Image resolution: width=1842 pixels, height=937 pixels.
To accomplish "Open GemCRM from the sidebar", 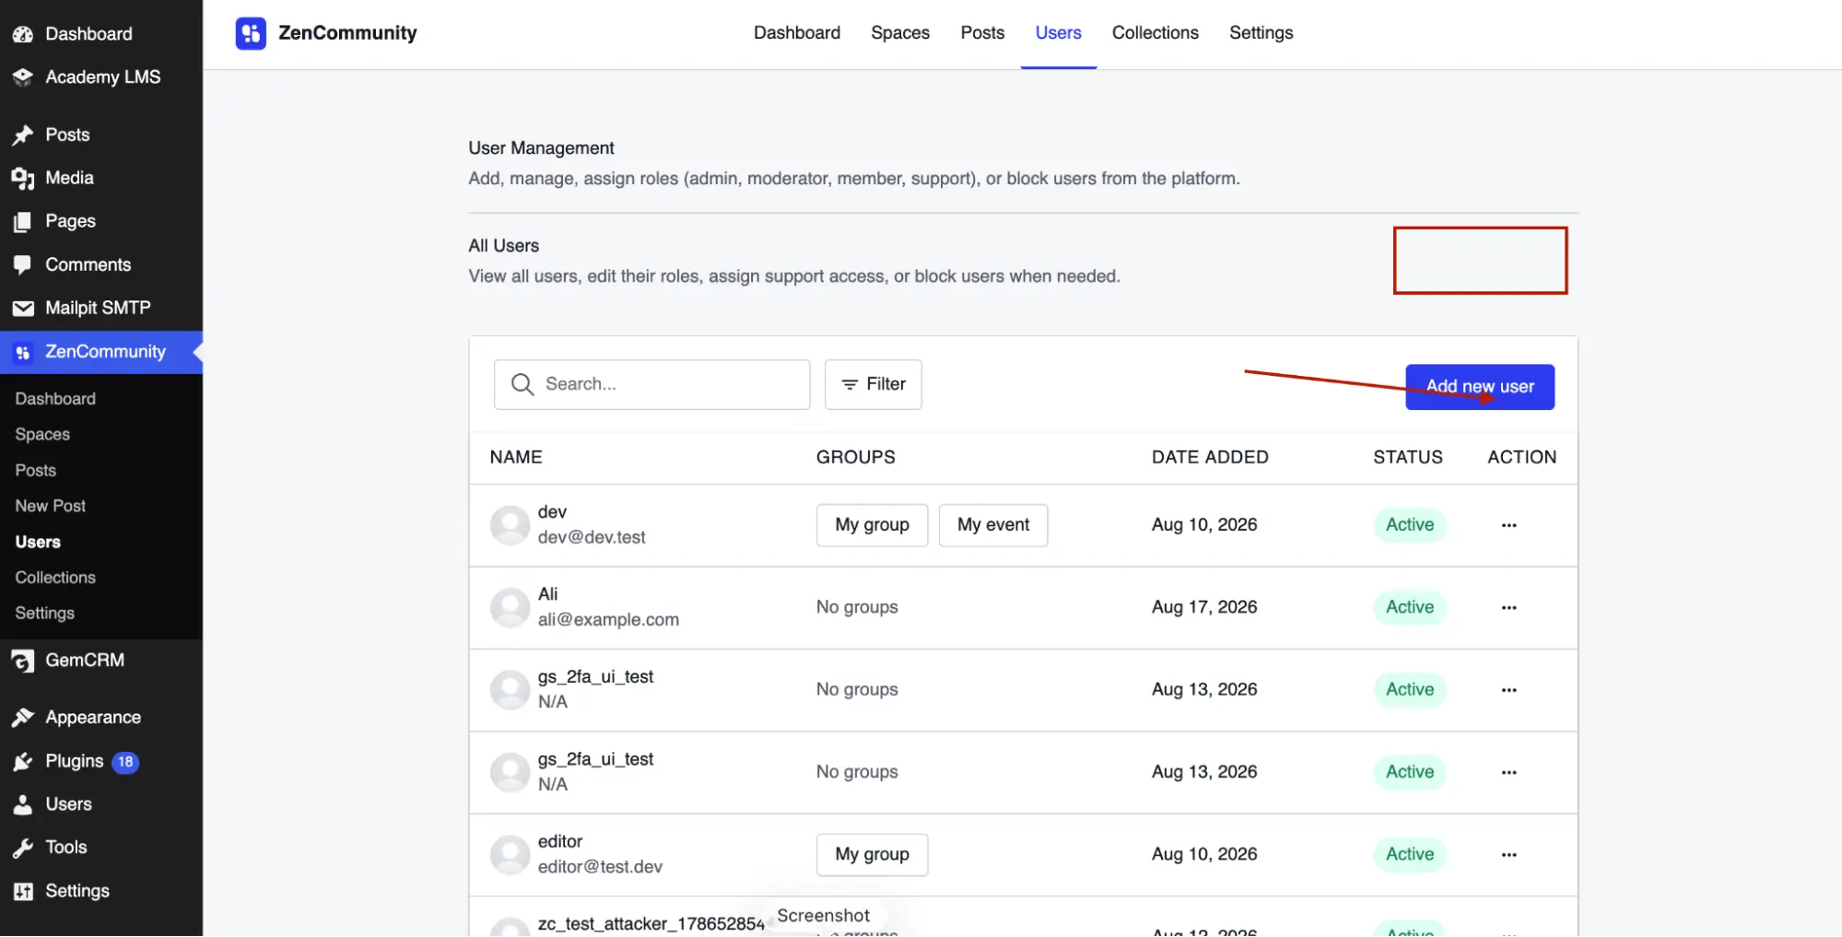I will (x=85, y=660).
